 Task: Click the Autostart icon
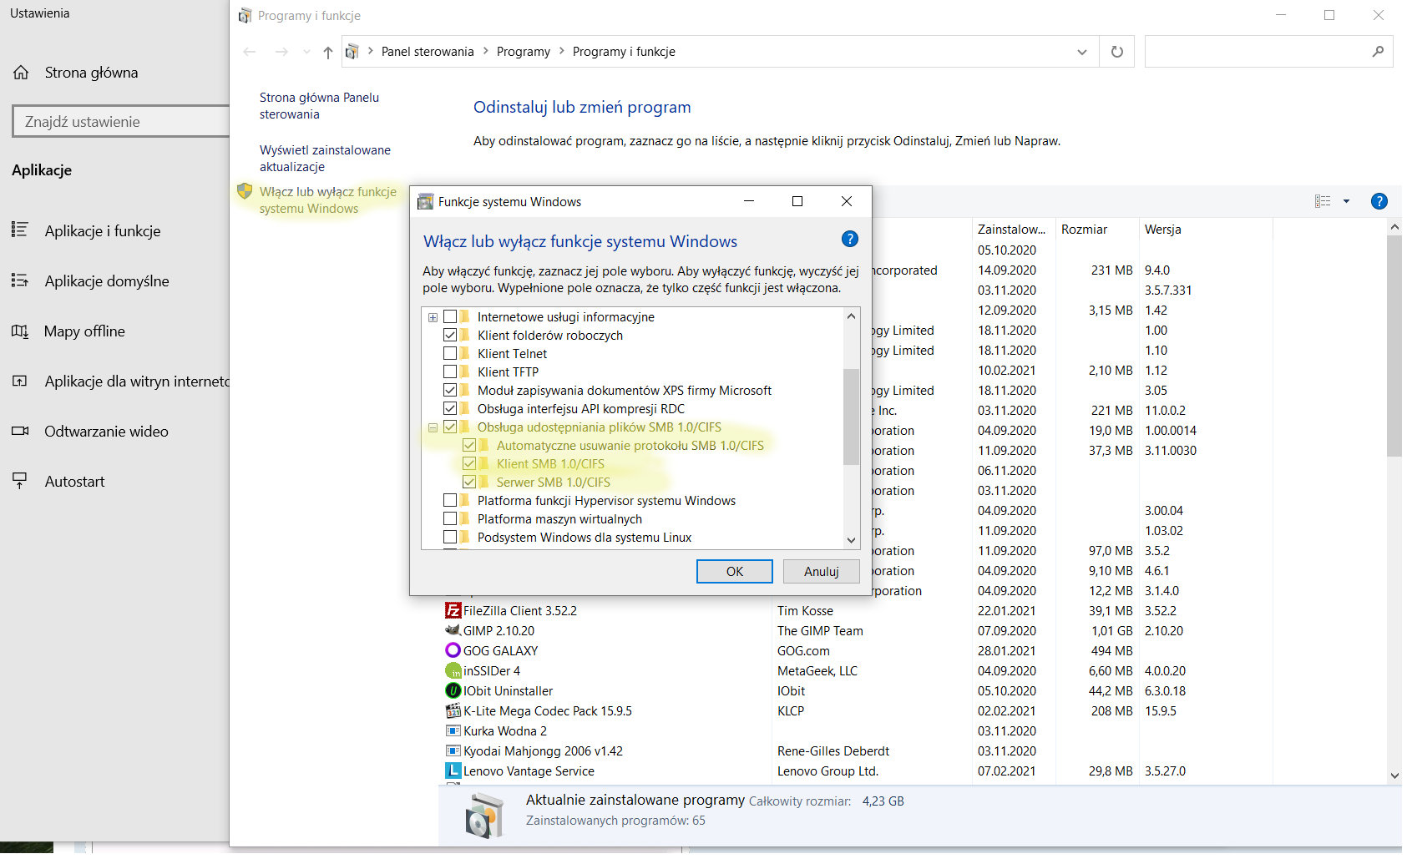20,481
